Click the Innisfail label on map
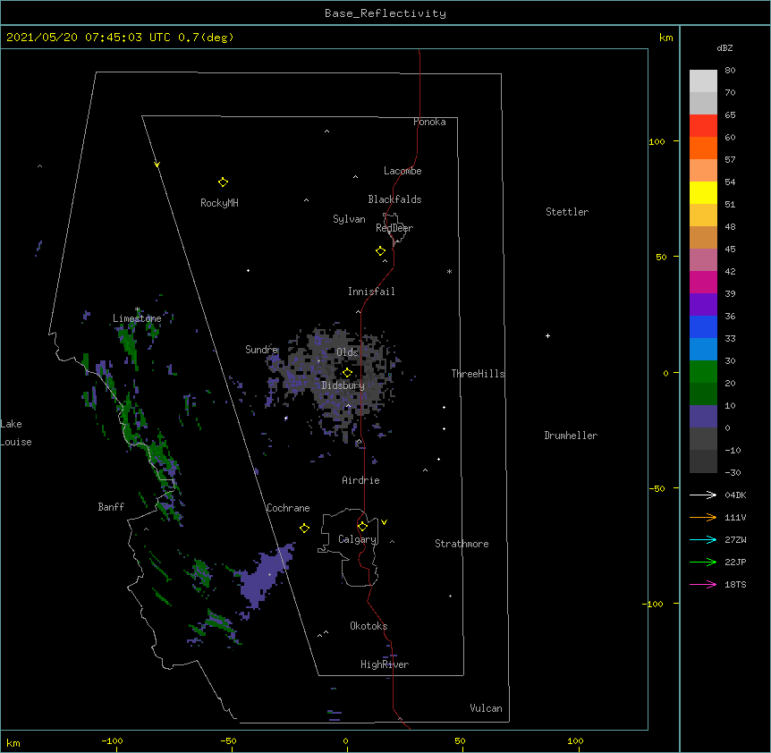The width and height of the screenshot is (771, 753). (x=371, y=292)
